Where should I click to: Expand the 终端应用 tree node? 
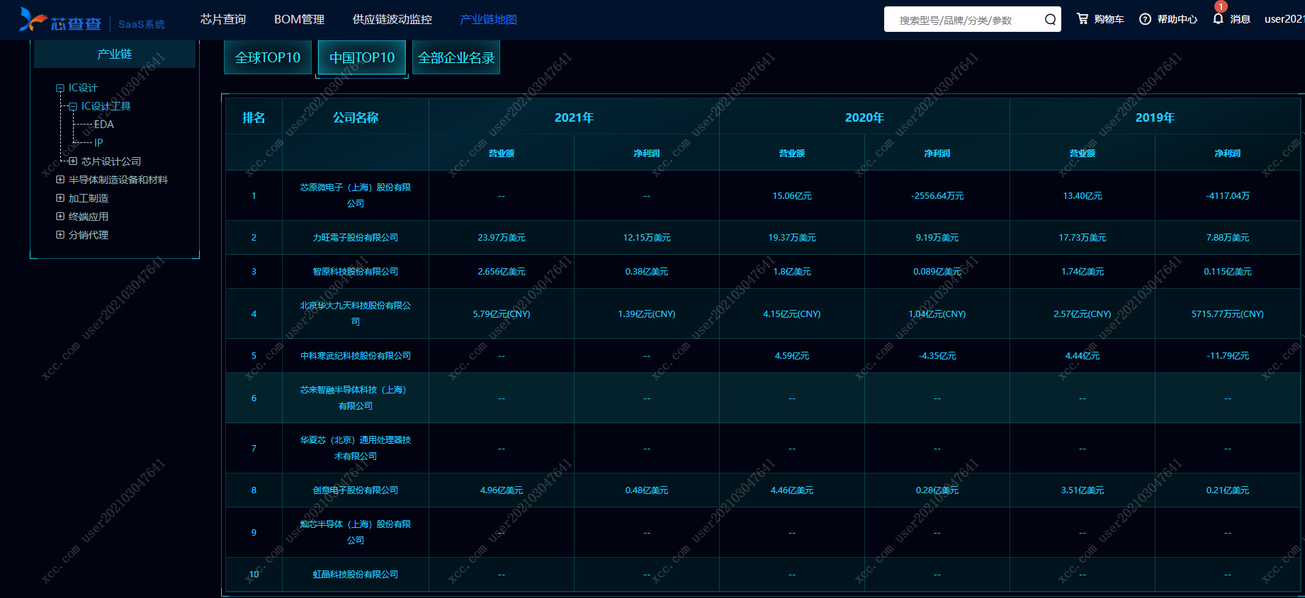pos(60,217)
